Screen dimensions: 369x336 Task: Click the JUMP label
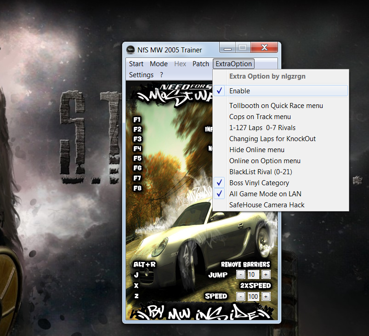click(218, 275)
